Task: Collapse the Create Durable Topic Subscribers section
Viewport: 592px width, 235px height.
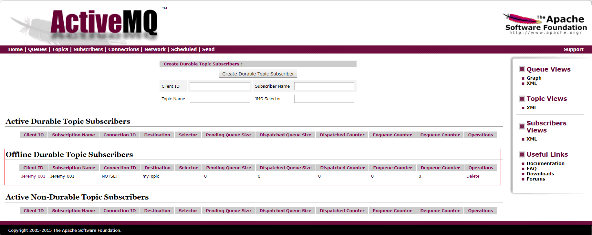Action: pos(203,64)
